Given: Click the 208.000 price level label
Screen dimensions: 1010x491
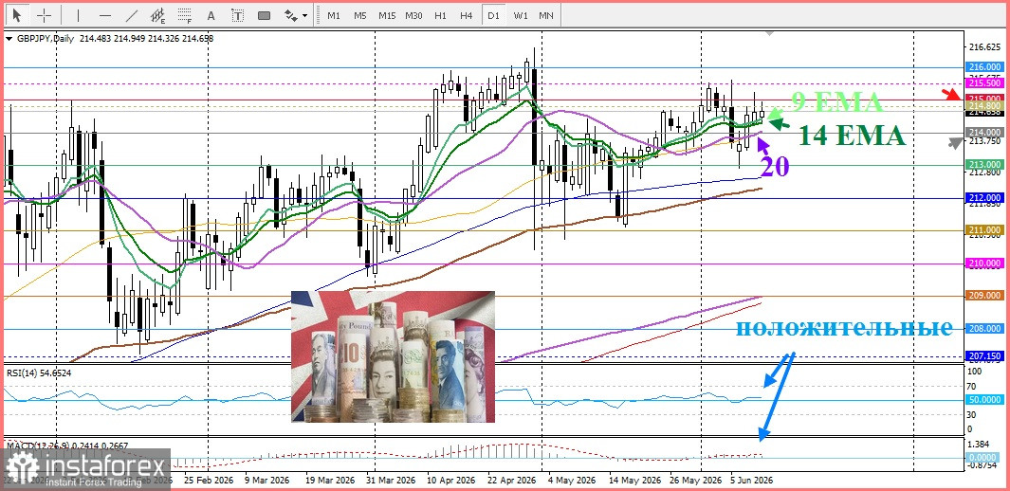Looking at the screenshot, I should pos(984,328).
